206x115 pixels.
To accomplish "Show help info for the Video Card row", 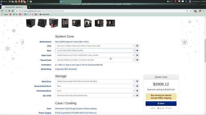I will (137, 55).
